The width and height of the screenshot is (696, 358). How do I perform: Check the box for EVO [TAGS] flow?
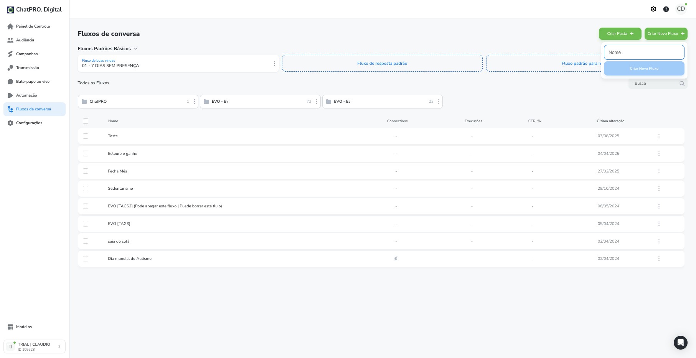pos(86,224)
